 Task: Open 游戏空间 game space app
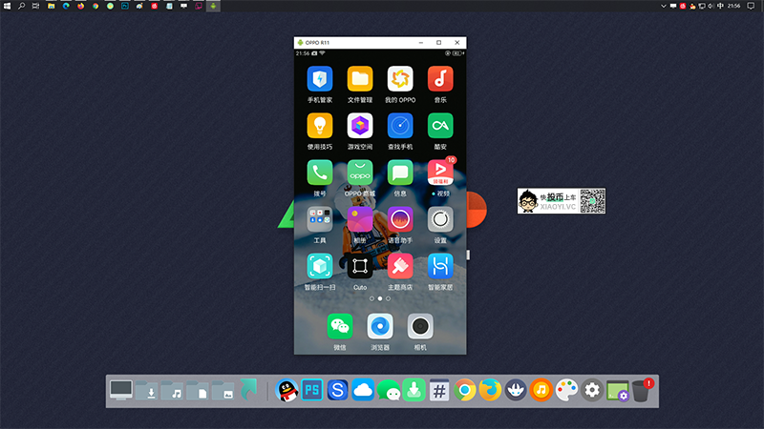point(360,125)
